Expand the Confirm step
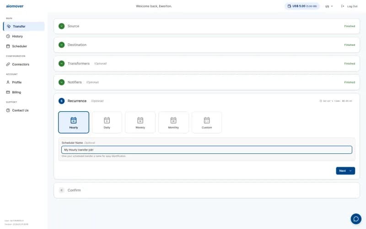 click(207, 190)
